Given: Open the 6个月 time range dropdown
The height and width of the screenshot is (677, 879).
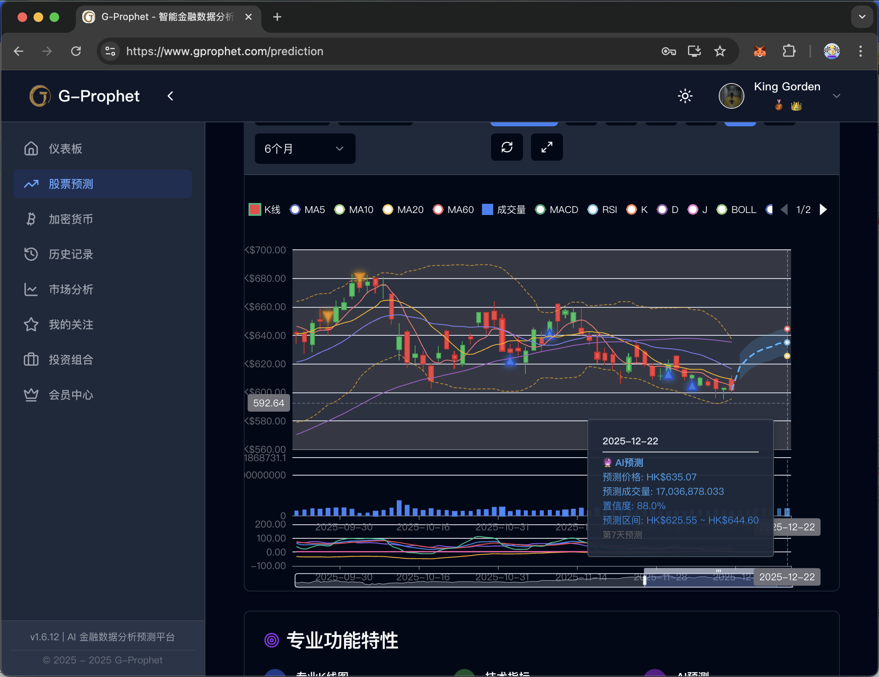Looking at the screenshot, I should click(305, 149).
